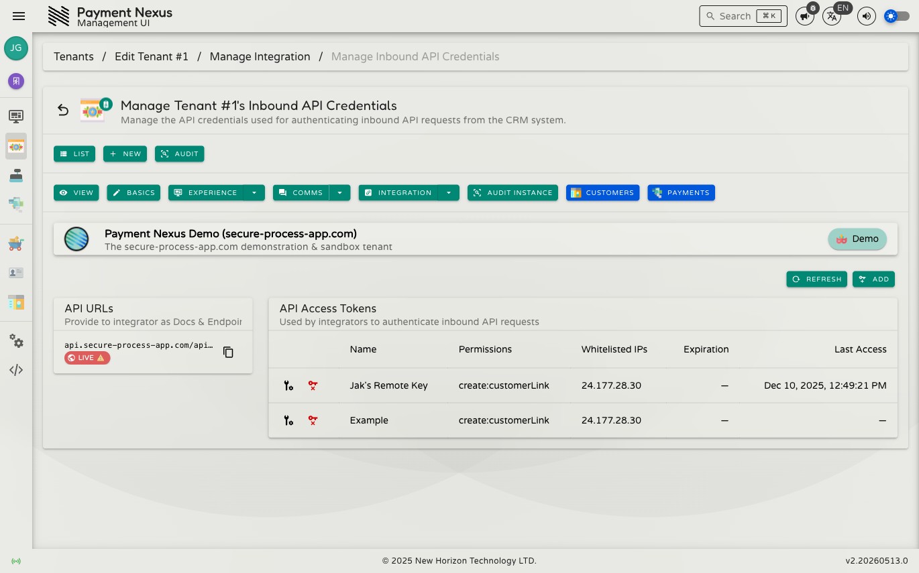The width and height of the screenshot is (919, 573).
Task: Open the stamp icon in the sidebar
Action: (x=16, y=176)
